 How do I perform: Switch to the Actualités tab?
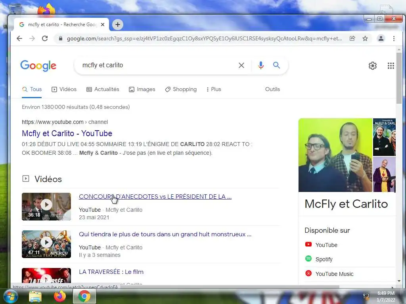click(x=103, y=89)
